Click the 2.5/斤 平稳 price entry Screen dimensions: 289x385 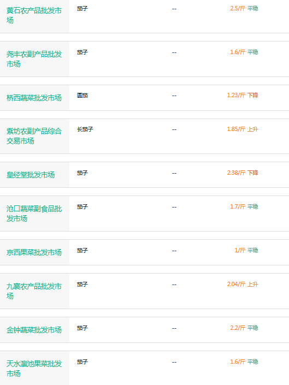click(244, 8)
